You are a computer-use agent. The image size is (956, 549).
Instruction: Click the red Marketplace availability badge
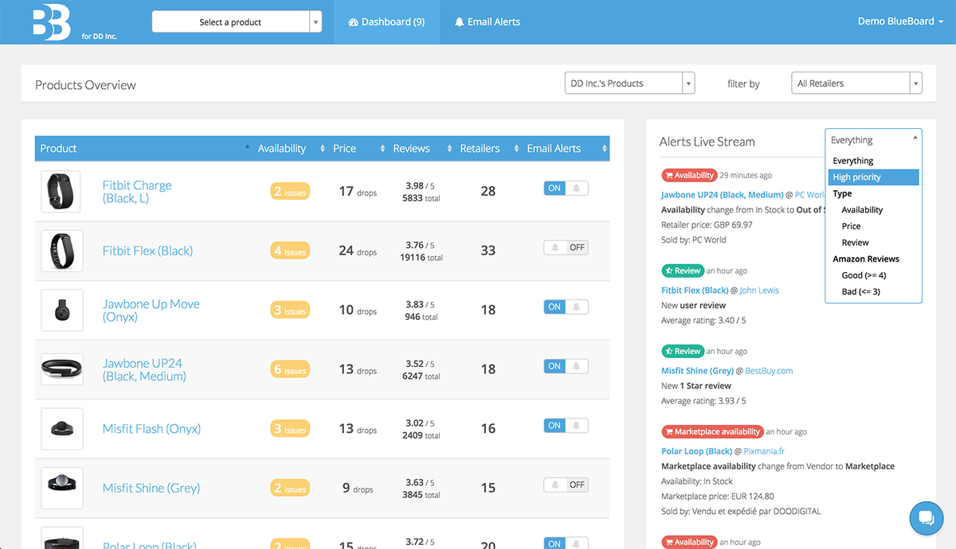pos(712,431)
